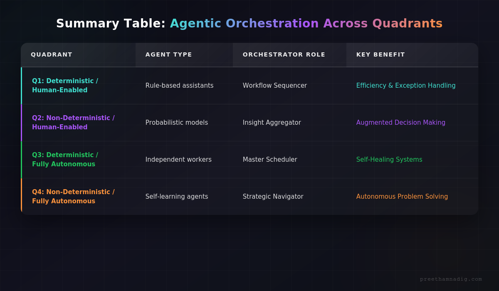Screen dimensions: 499x291
Task: Select the KEY BENEFIT column header
Action: [380, 54]
